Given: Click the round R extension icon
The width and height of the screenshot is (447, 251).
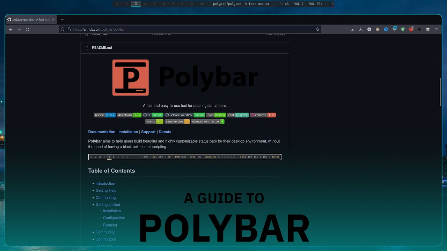Looking at the screenshot, I should click(x=369, y=29).
